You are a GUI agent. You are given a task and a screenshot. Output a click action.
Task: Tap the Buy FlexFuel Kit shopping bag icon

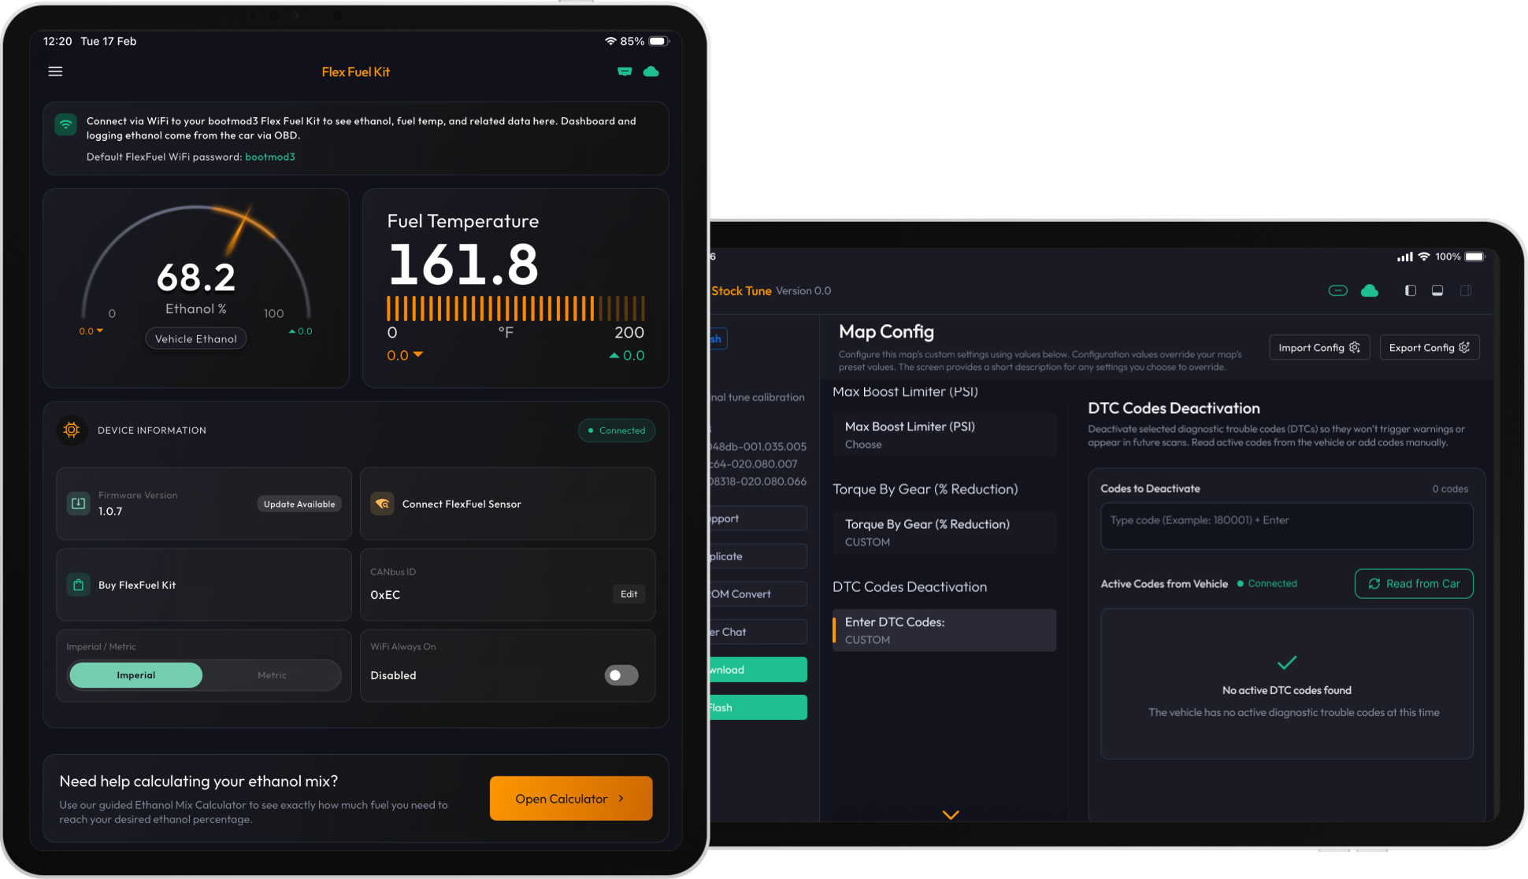79,585
